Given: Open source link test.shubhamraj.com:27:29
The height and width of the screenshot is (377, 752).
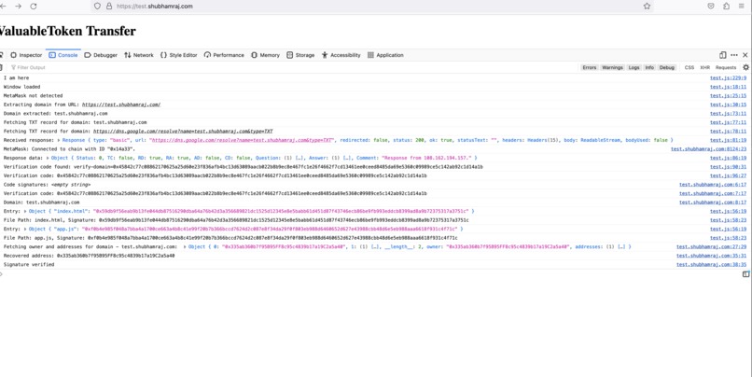Looking at the screenshot, I should click(711, 247).
